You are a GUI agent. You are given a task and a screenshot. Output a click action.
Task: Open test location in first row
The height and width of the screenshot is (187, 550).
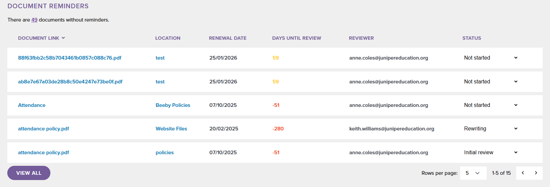[160, 58]
